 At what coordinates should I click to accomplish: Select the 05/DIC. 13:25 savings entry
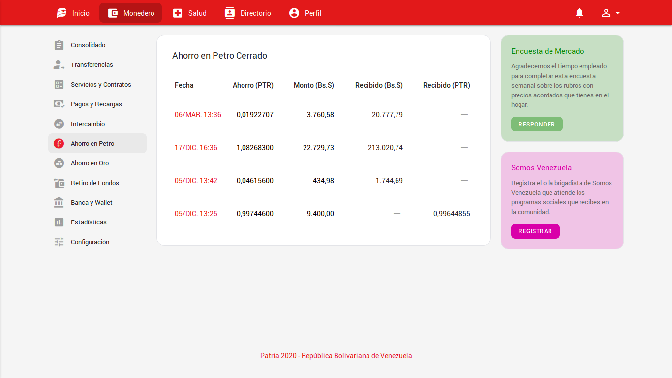196,214
